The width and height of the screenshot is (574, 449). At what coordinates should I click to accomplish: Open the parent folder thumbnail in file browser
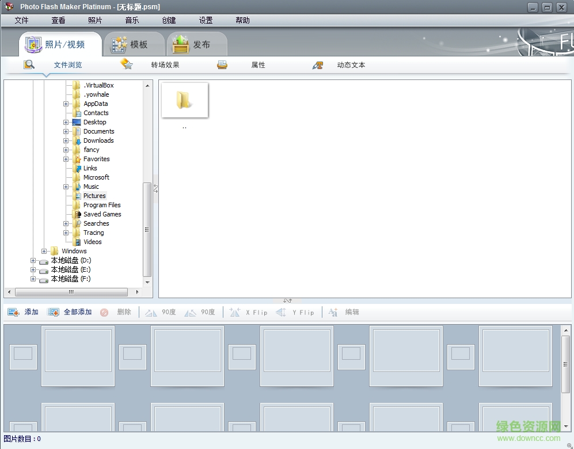click(185, 100)
